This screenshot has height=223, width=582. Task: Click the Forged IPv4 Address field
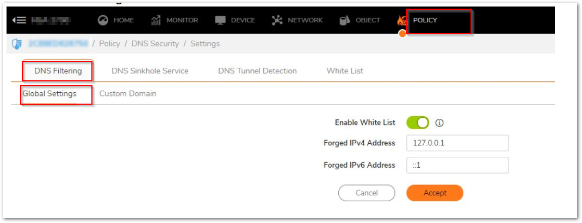457,143
